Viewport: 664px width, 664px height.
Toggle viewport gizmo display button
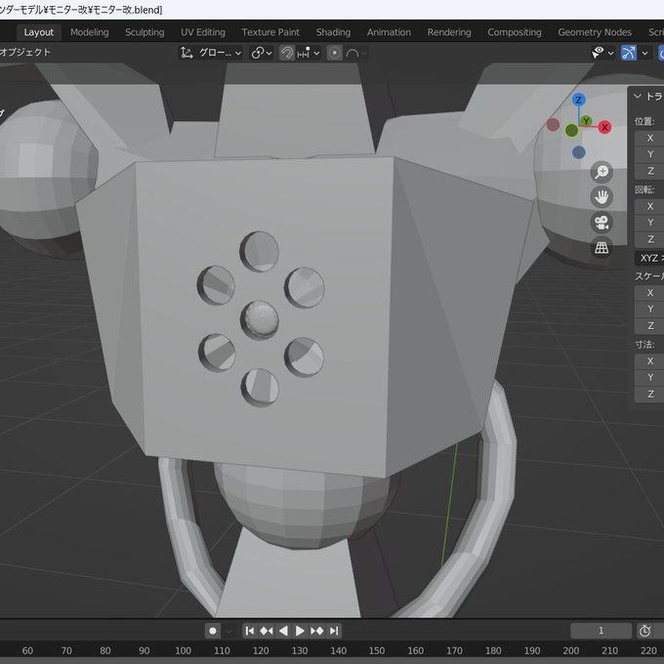[629, 53]
